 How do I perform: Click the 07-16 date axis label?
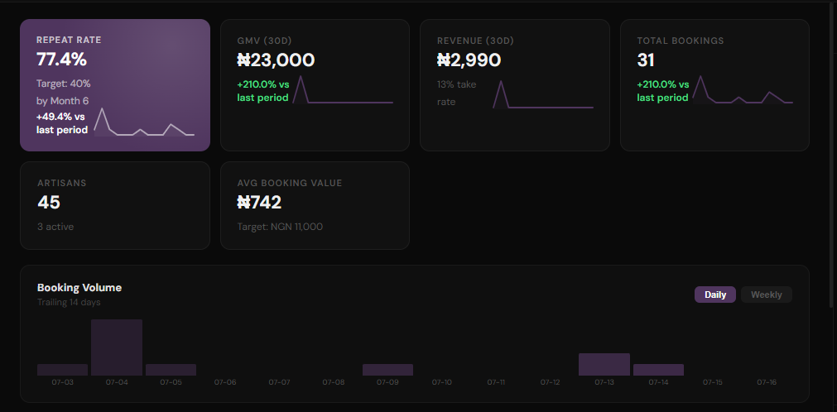tap(766, 382)
